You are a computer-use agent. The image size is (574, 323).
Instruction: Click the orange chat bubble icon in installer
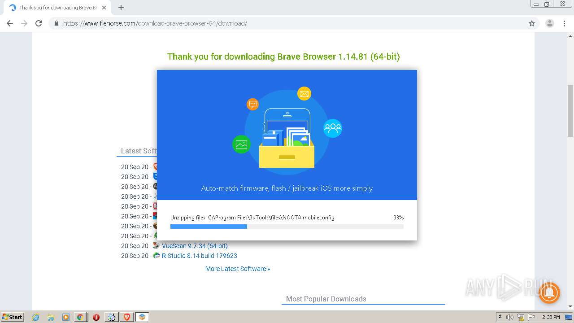tap(253, 105)
